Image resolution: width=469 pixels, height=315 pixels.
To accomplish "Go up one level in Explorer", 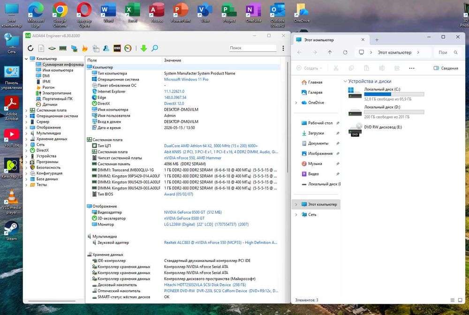I will [x=330, y=52].
